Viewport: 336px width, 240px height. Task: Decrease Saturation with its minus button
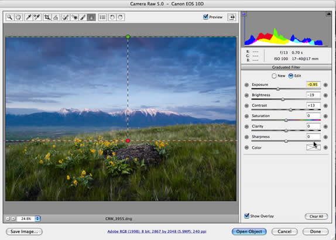pos(246,116)
